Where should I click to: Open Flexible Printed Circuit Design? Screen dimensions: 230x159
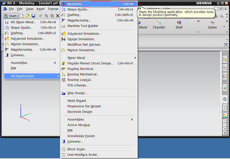coord(99,63)
